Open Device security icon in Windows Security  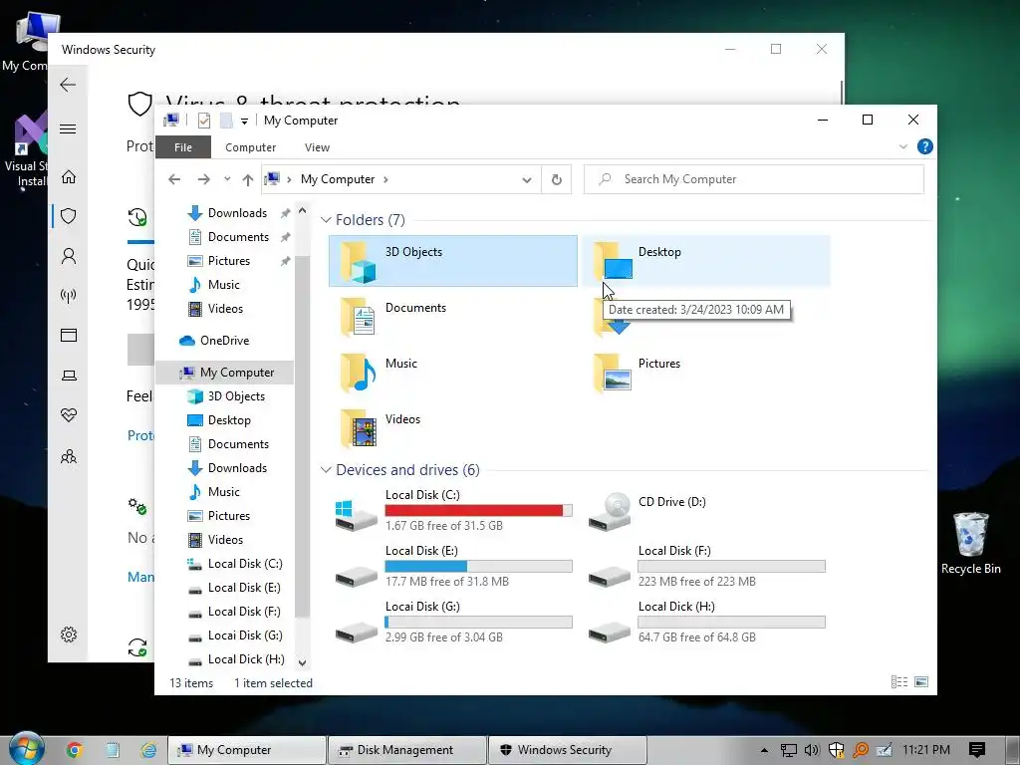(69, 376)
